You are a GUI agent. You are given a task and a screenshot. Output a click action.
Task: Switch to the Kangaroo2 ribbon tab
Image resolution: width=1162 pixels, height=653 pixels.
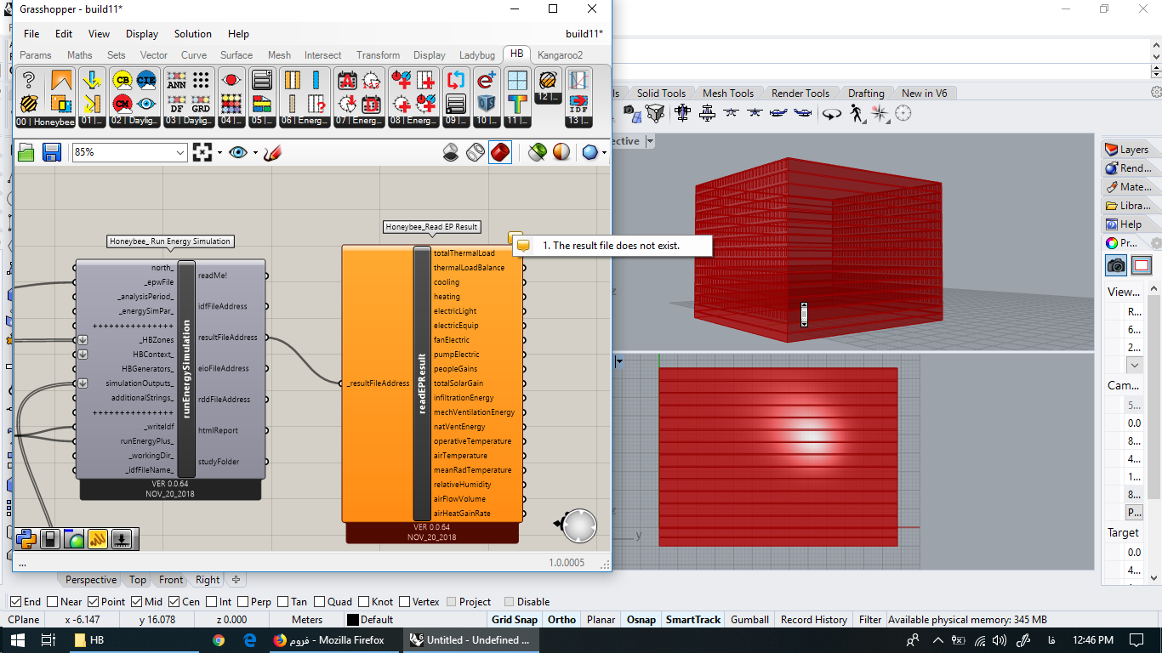[561, 55]
